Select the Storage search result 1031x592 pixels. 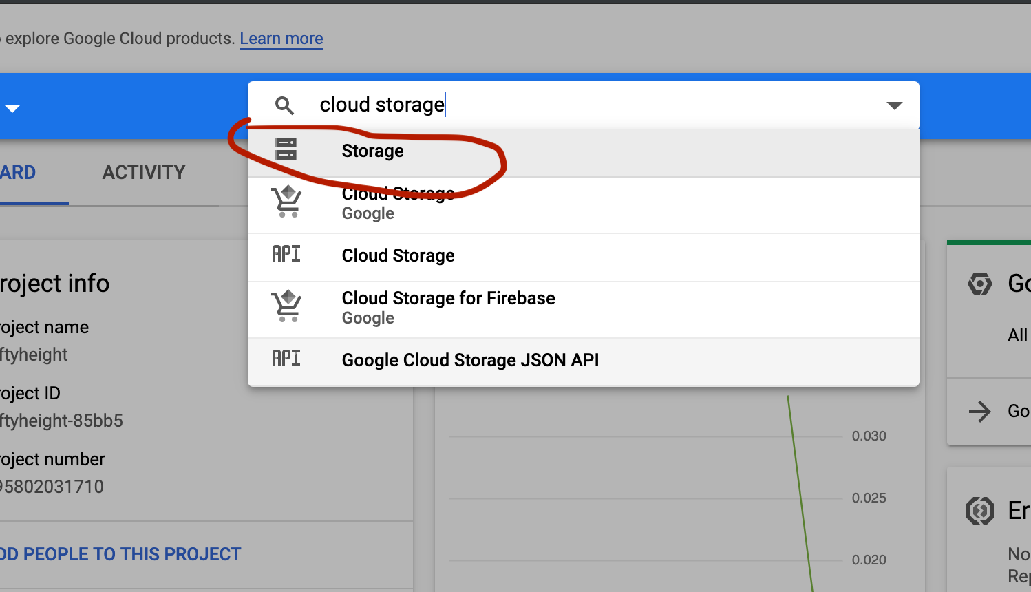click(x=372, y=151)
